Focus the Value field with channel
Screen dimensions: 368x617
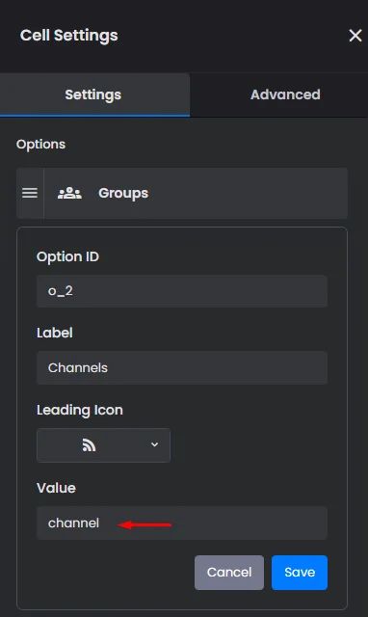click(182, 523)
